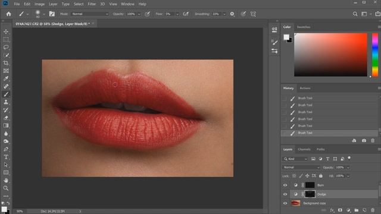Screen dimensions: 381x214
Task: Select the Lasso tool
Action: (6, 47)
